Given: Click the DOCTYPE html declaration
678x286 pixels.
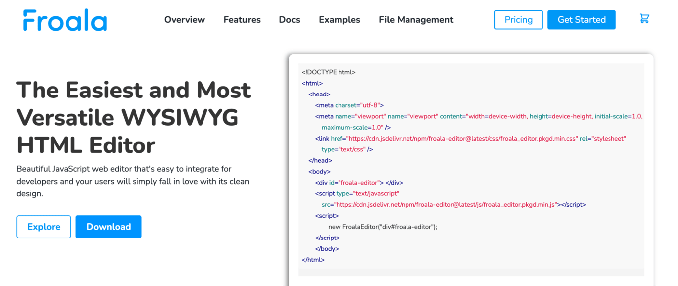Looking at the screenshot, I should [x=329, y=72].
